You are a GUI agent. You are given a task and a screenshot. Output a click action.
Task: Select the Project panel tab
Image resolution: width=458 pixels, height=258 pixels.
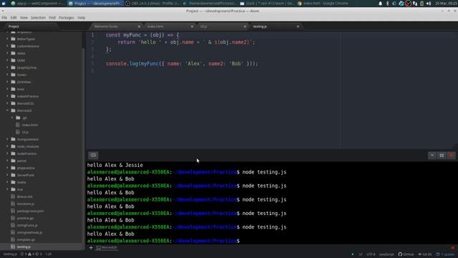point(14,27)
